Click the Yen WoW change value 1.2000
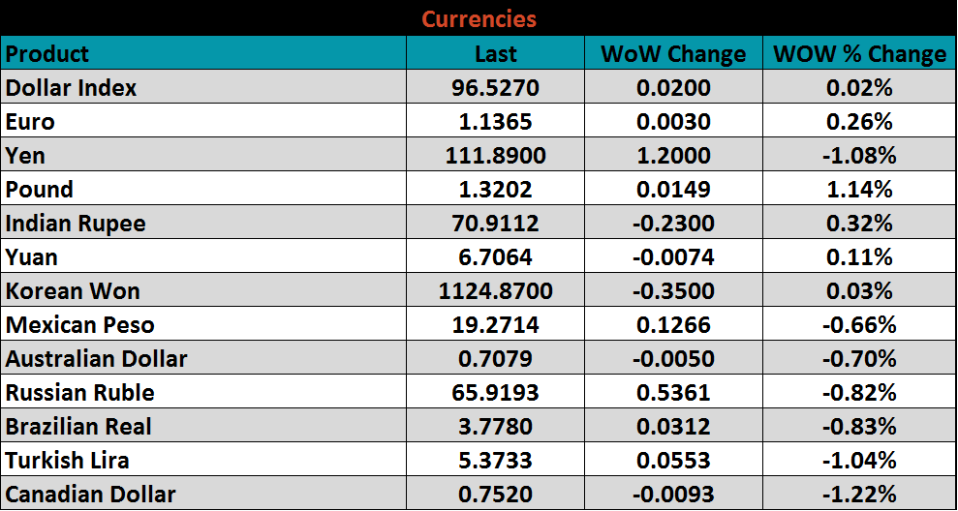This screenshot has height=511, width=958. 673,156
